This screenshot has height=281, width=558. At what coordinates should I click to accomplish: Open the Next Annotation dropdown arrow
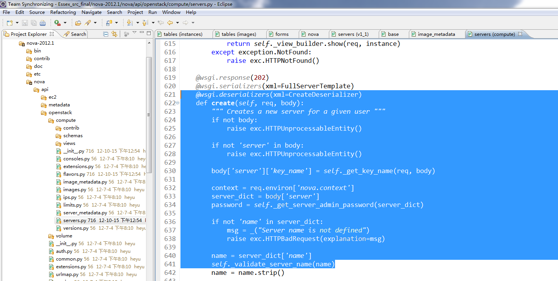138,23
